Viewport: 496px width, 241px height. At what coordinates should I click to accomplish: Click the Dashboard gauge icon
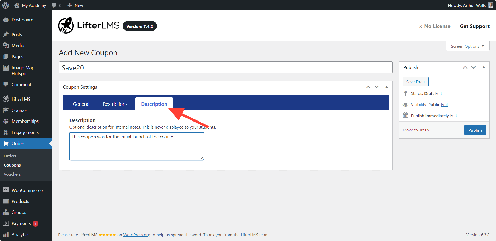[6, 20]
